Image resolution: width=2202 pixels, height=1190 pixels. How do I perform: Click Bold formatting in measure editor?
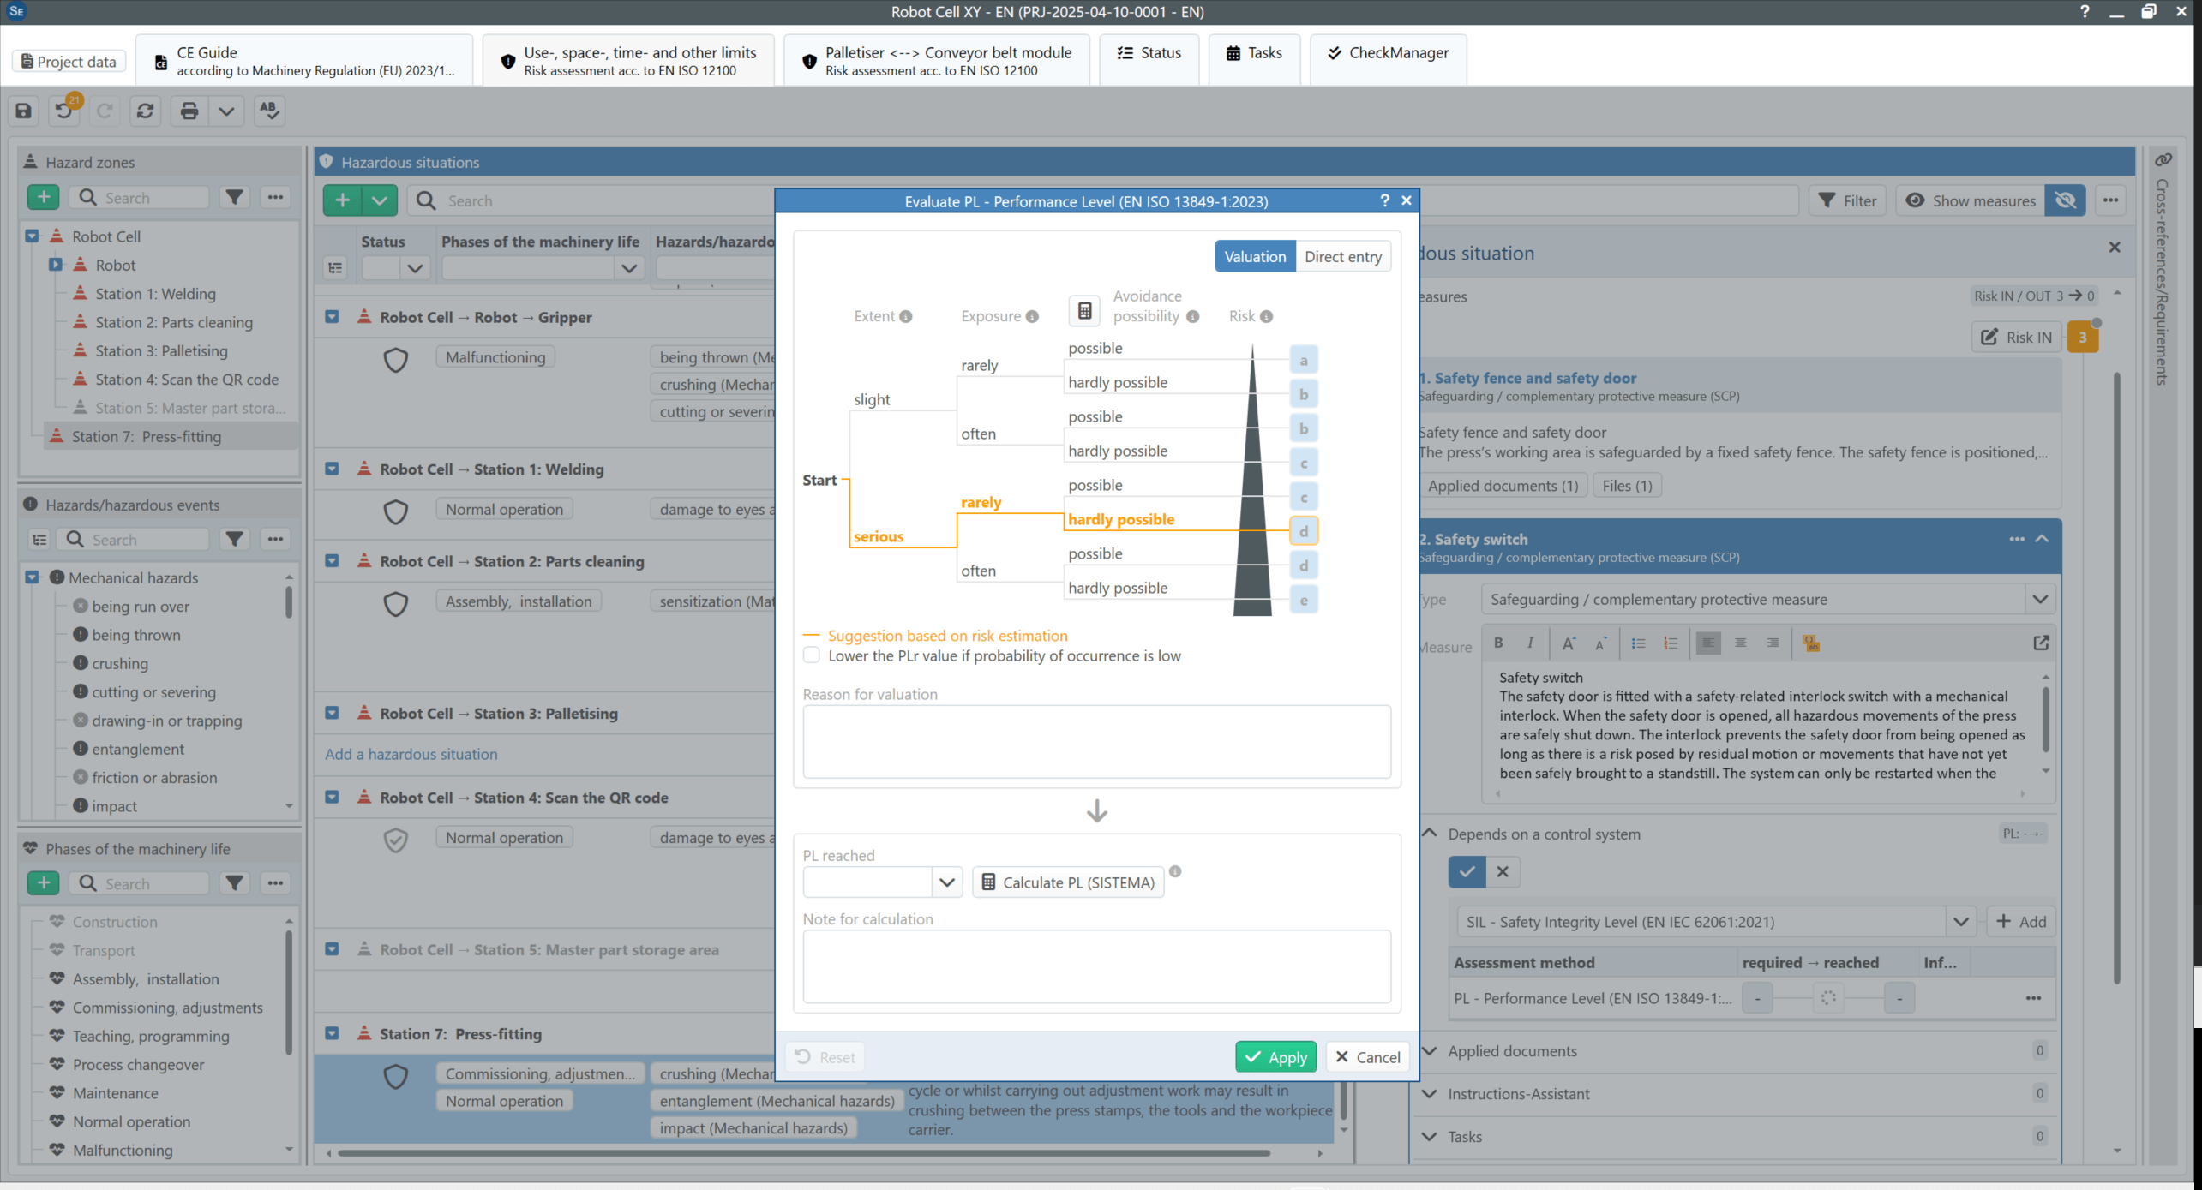(1498, 643)
